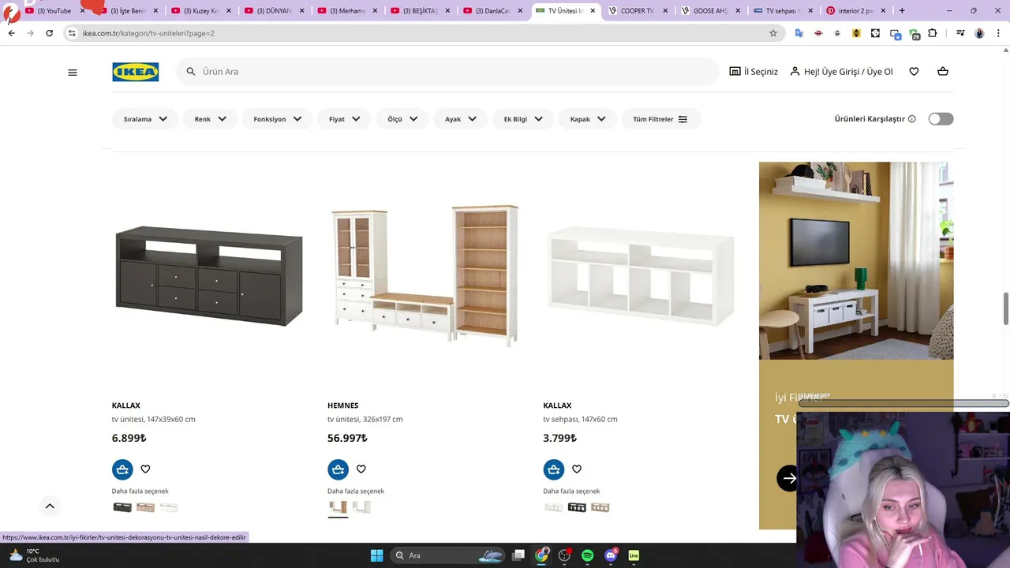Open the IKEA hamburger menu
Screen dimensions: 1010x568
tap(73, 72)
